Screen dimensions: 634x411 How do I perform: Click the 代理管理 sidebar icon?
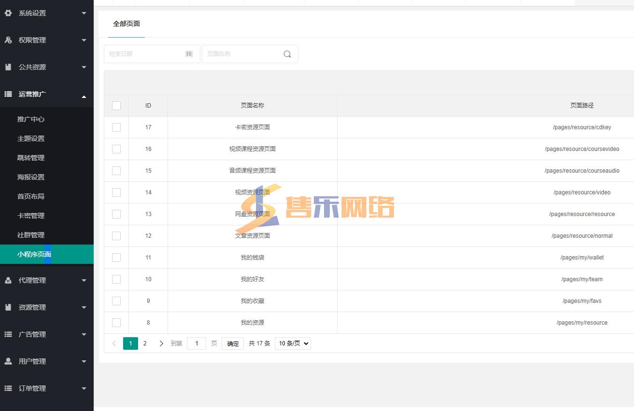point(8,280)
